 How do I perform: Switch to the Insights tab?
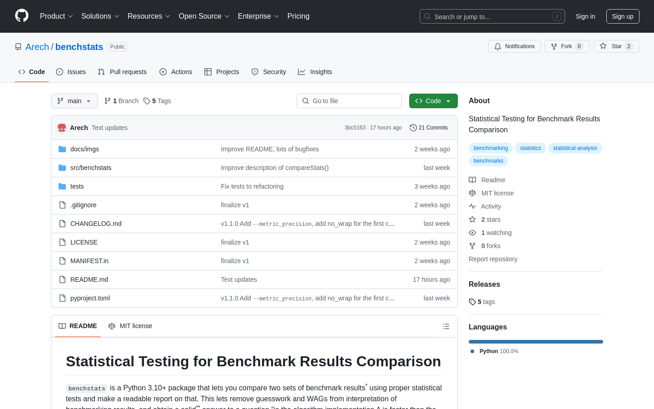[315, 72]
